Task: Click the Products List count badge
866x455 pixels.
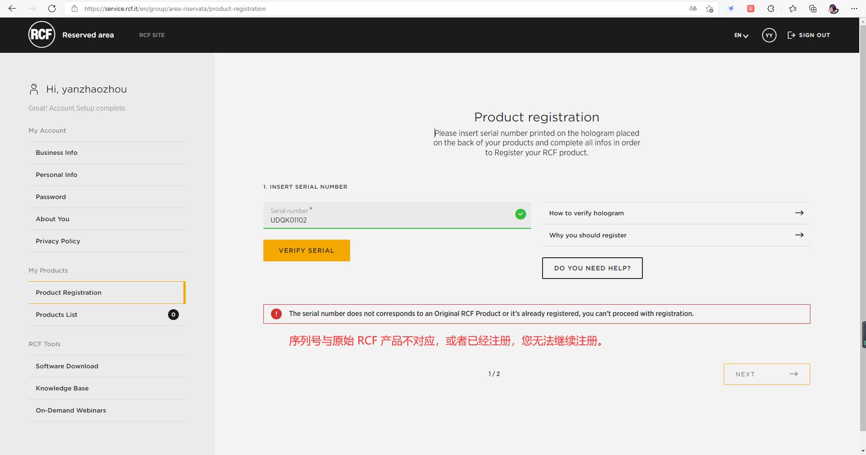Action: (x=173, y=315)
